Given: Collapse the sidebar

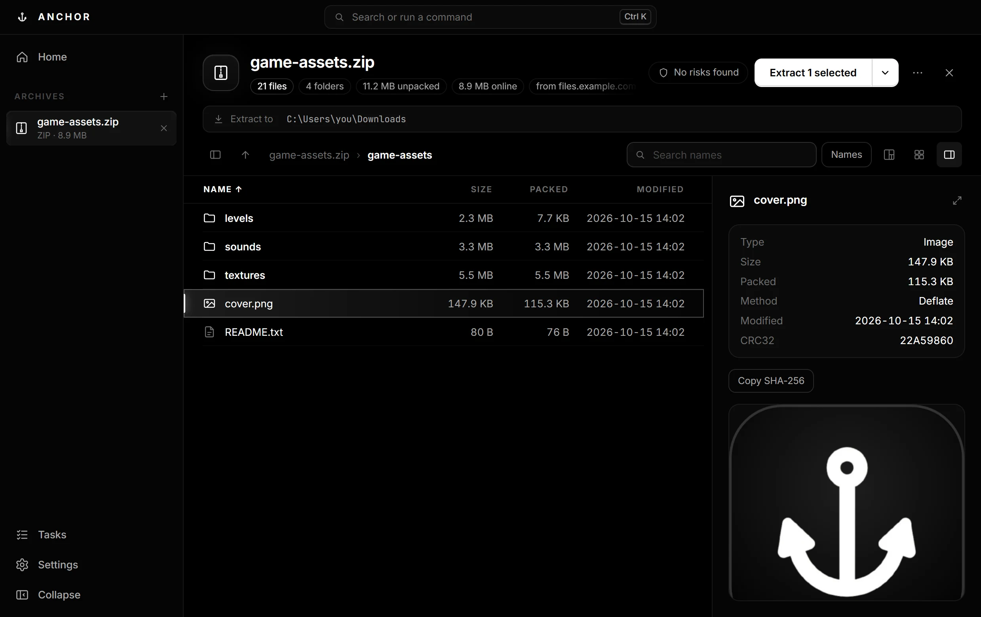Looking at the screenshot, I should (91, 595).
